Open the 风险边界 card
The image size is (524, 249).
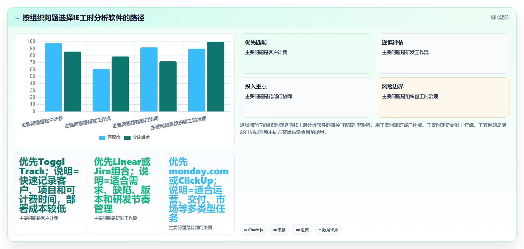[x=443, y=97]
